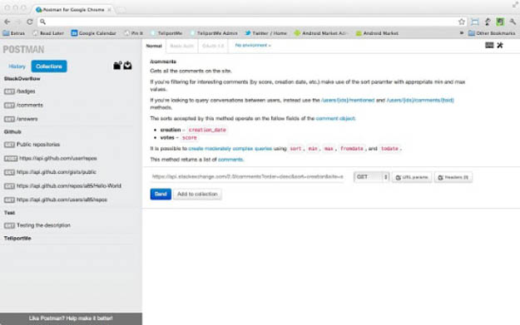
Task: Open Chrome wrench menu icon
Action: [x=513, y=22]
